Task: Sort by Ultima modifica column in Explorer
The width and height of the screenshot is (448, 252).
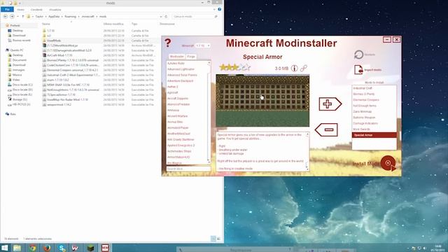Action: (x=113, y=24)
